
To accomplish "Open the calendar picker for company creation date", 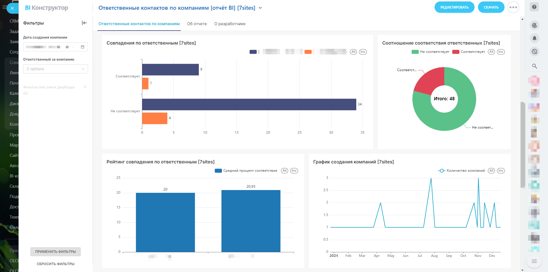I will point(83,47).
